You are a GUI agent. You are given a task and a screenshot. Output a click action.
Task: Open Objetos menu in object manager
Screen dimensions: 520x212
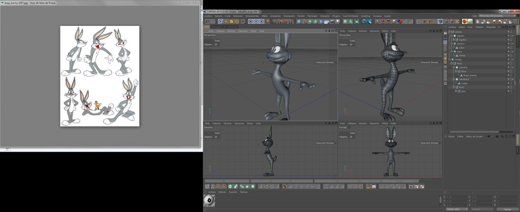479,27
